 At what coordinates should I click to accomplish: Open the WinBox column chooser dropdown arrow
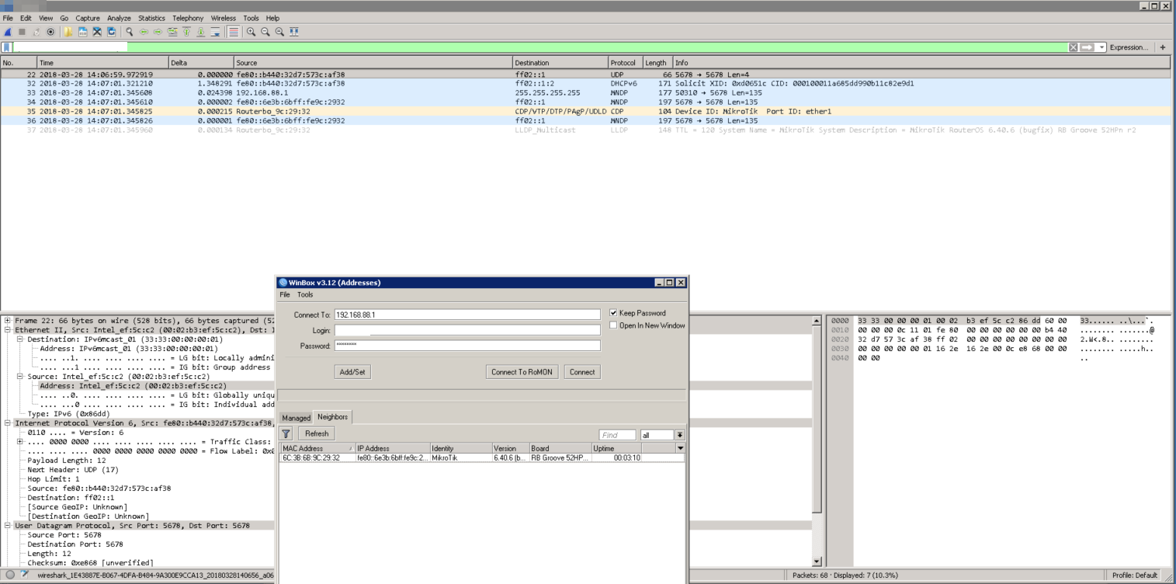coord(681,448)
